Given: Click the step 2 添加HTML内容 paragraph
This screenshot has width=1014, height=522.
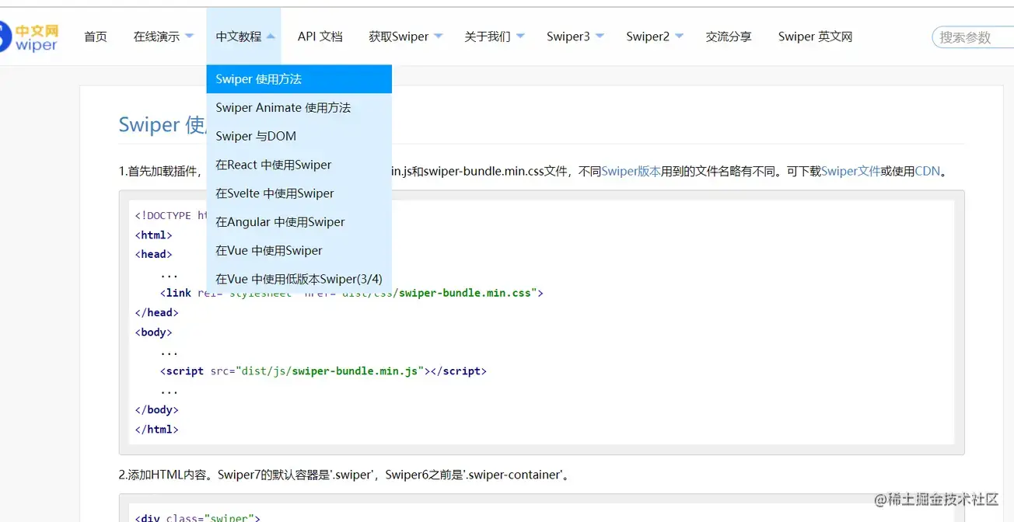Looking at the screenshot, I should (x=346, y=474).
